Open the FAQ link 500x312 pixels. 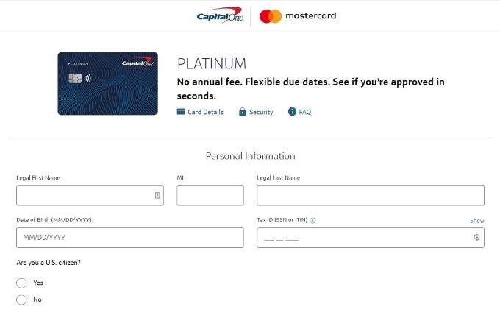pyautogui.click(x=305, y=112)
